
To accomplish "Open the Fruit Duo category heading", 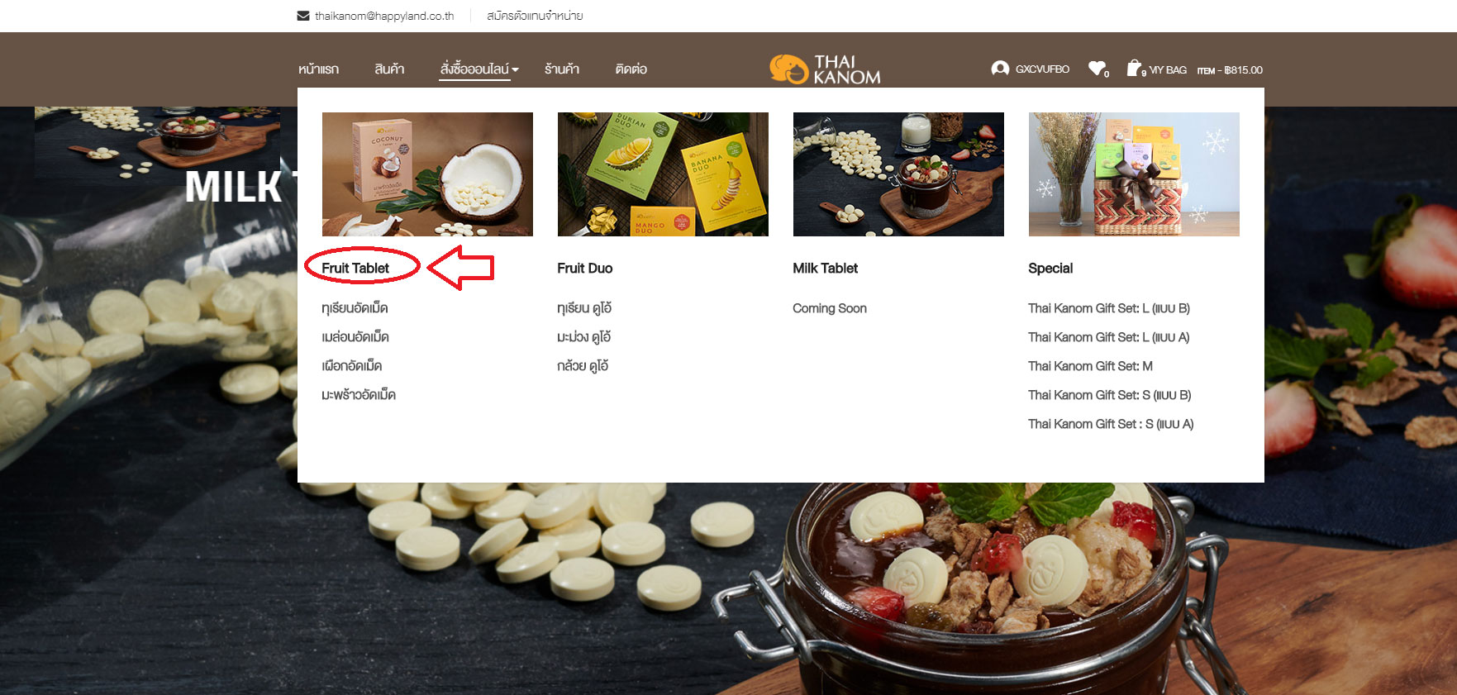I will coord(585,268).
